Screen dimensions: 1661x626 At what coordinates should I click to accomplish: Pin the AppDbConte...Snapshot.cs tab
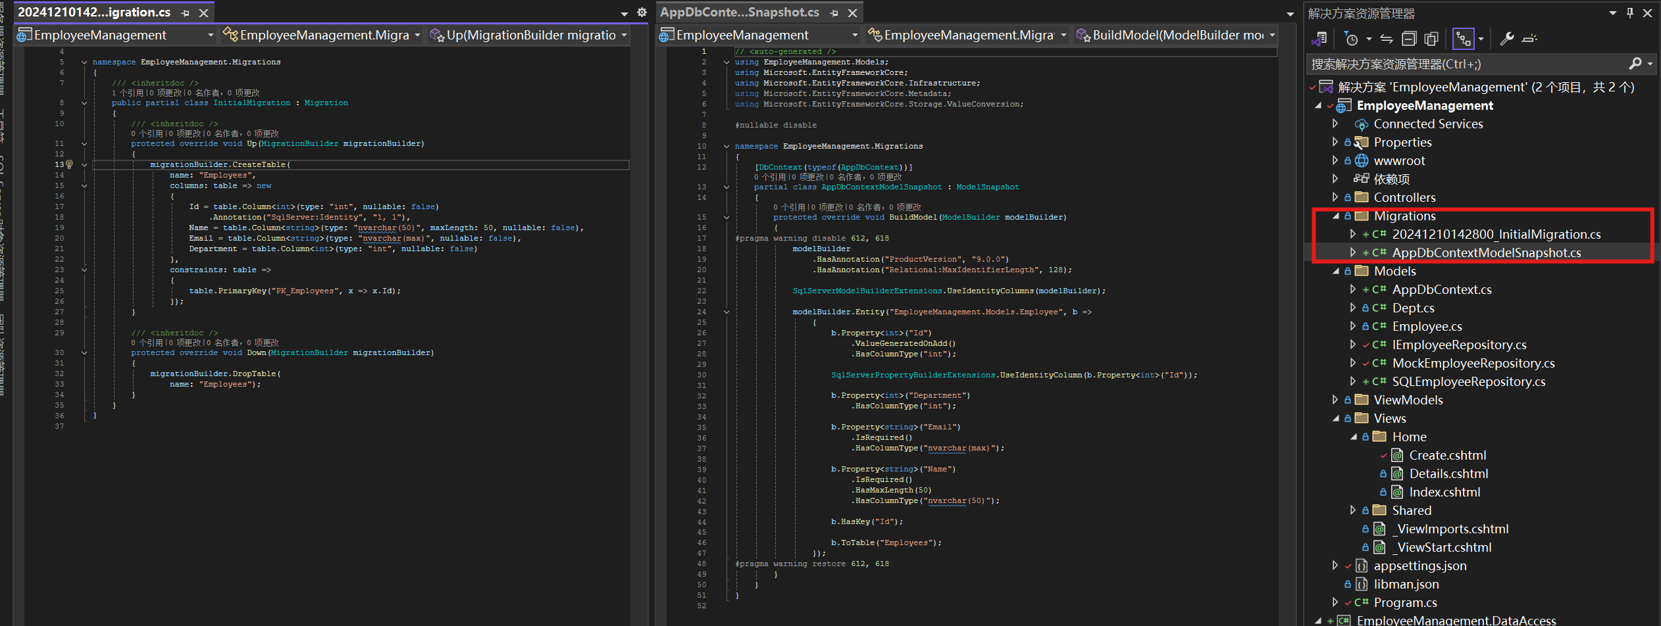pyautogui.click(x=834, y=12)
